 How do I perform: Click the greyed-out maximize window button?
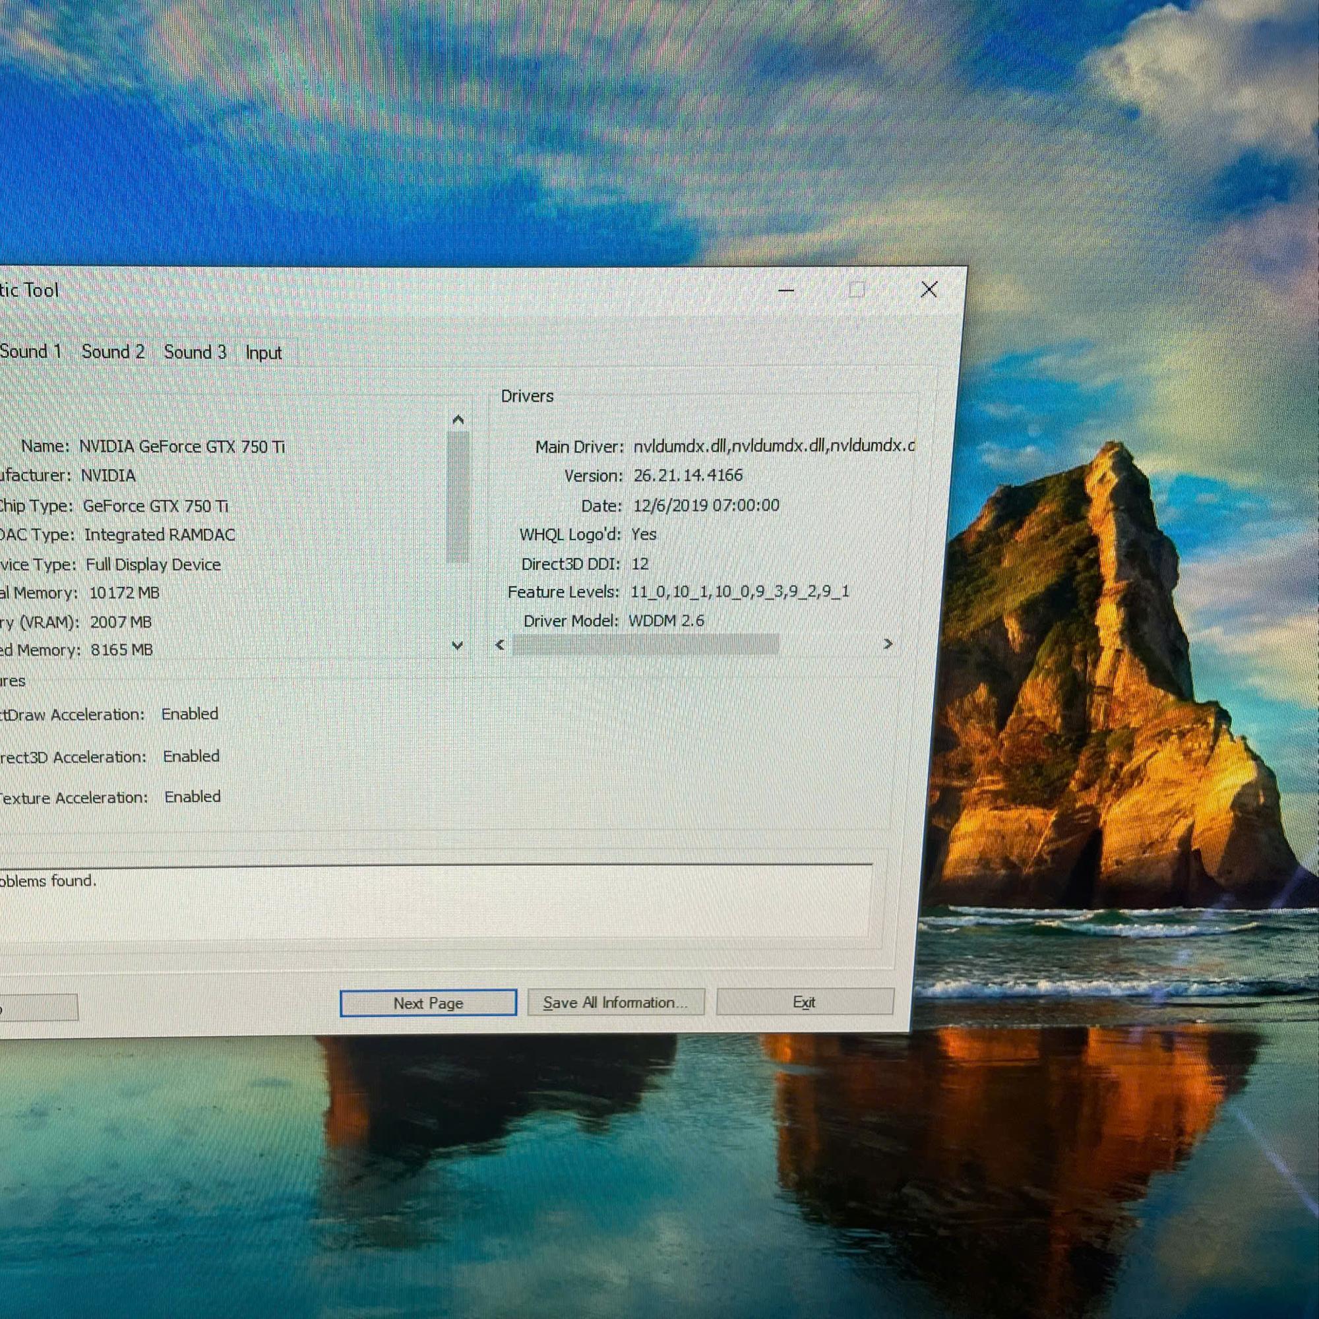click(856, 290)
